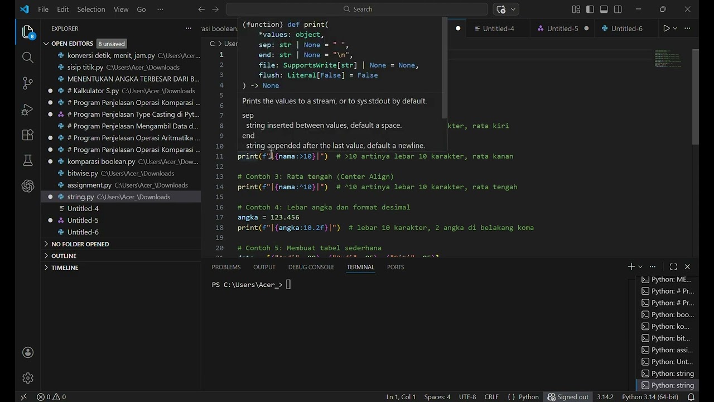Toggle Secondary Side Bar visibility
The image size is (714, 402).
618,9
